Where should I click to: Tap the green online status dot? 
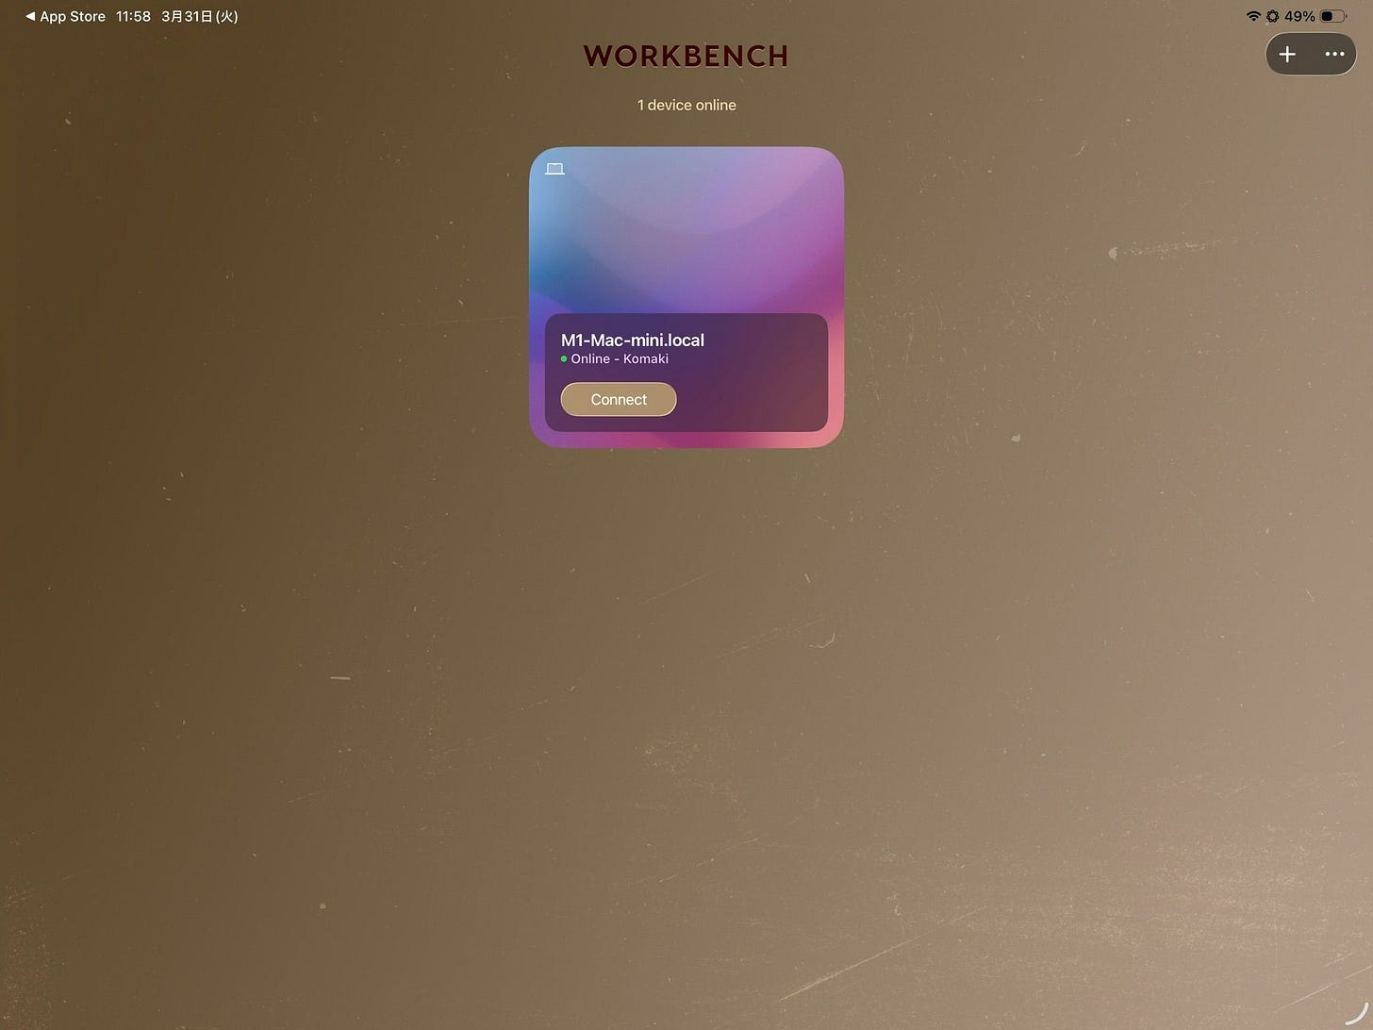pyautogui.click(x=564, y=359)
